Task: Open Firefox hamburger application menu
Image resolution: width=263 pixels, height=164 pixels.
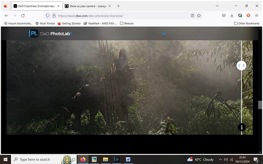Action: (257, 16)
